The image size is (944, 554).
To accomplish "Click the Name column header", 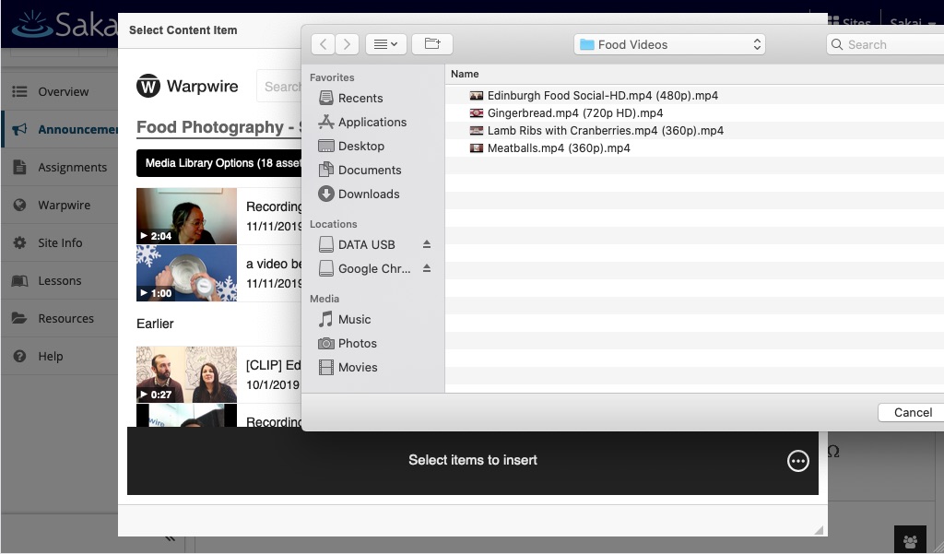I will click(465, 74).
